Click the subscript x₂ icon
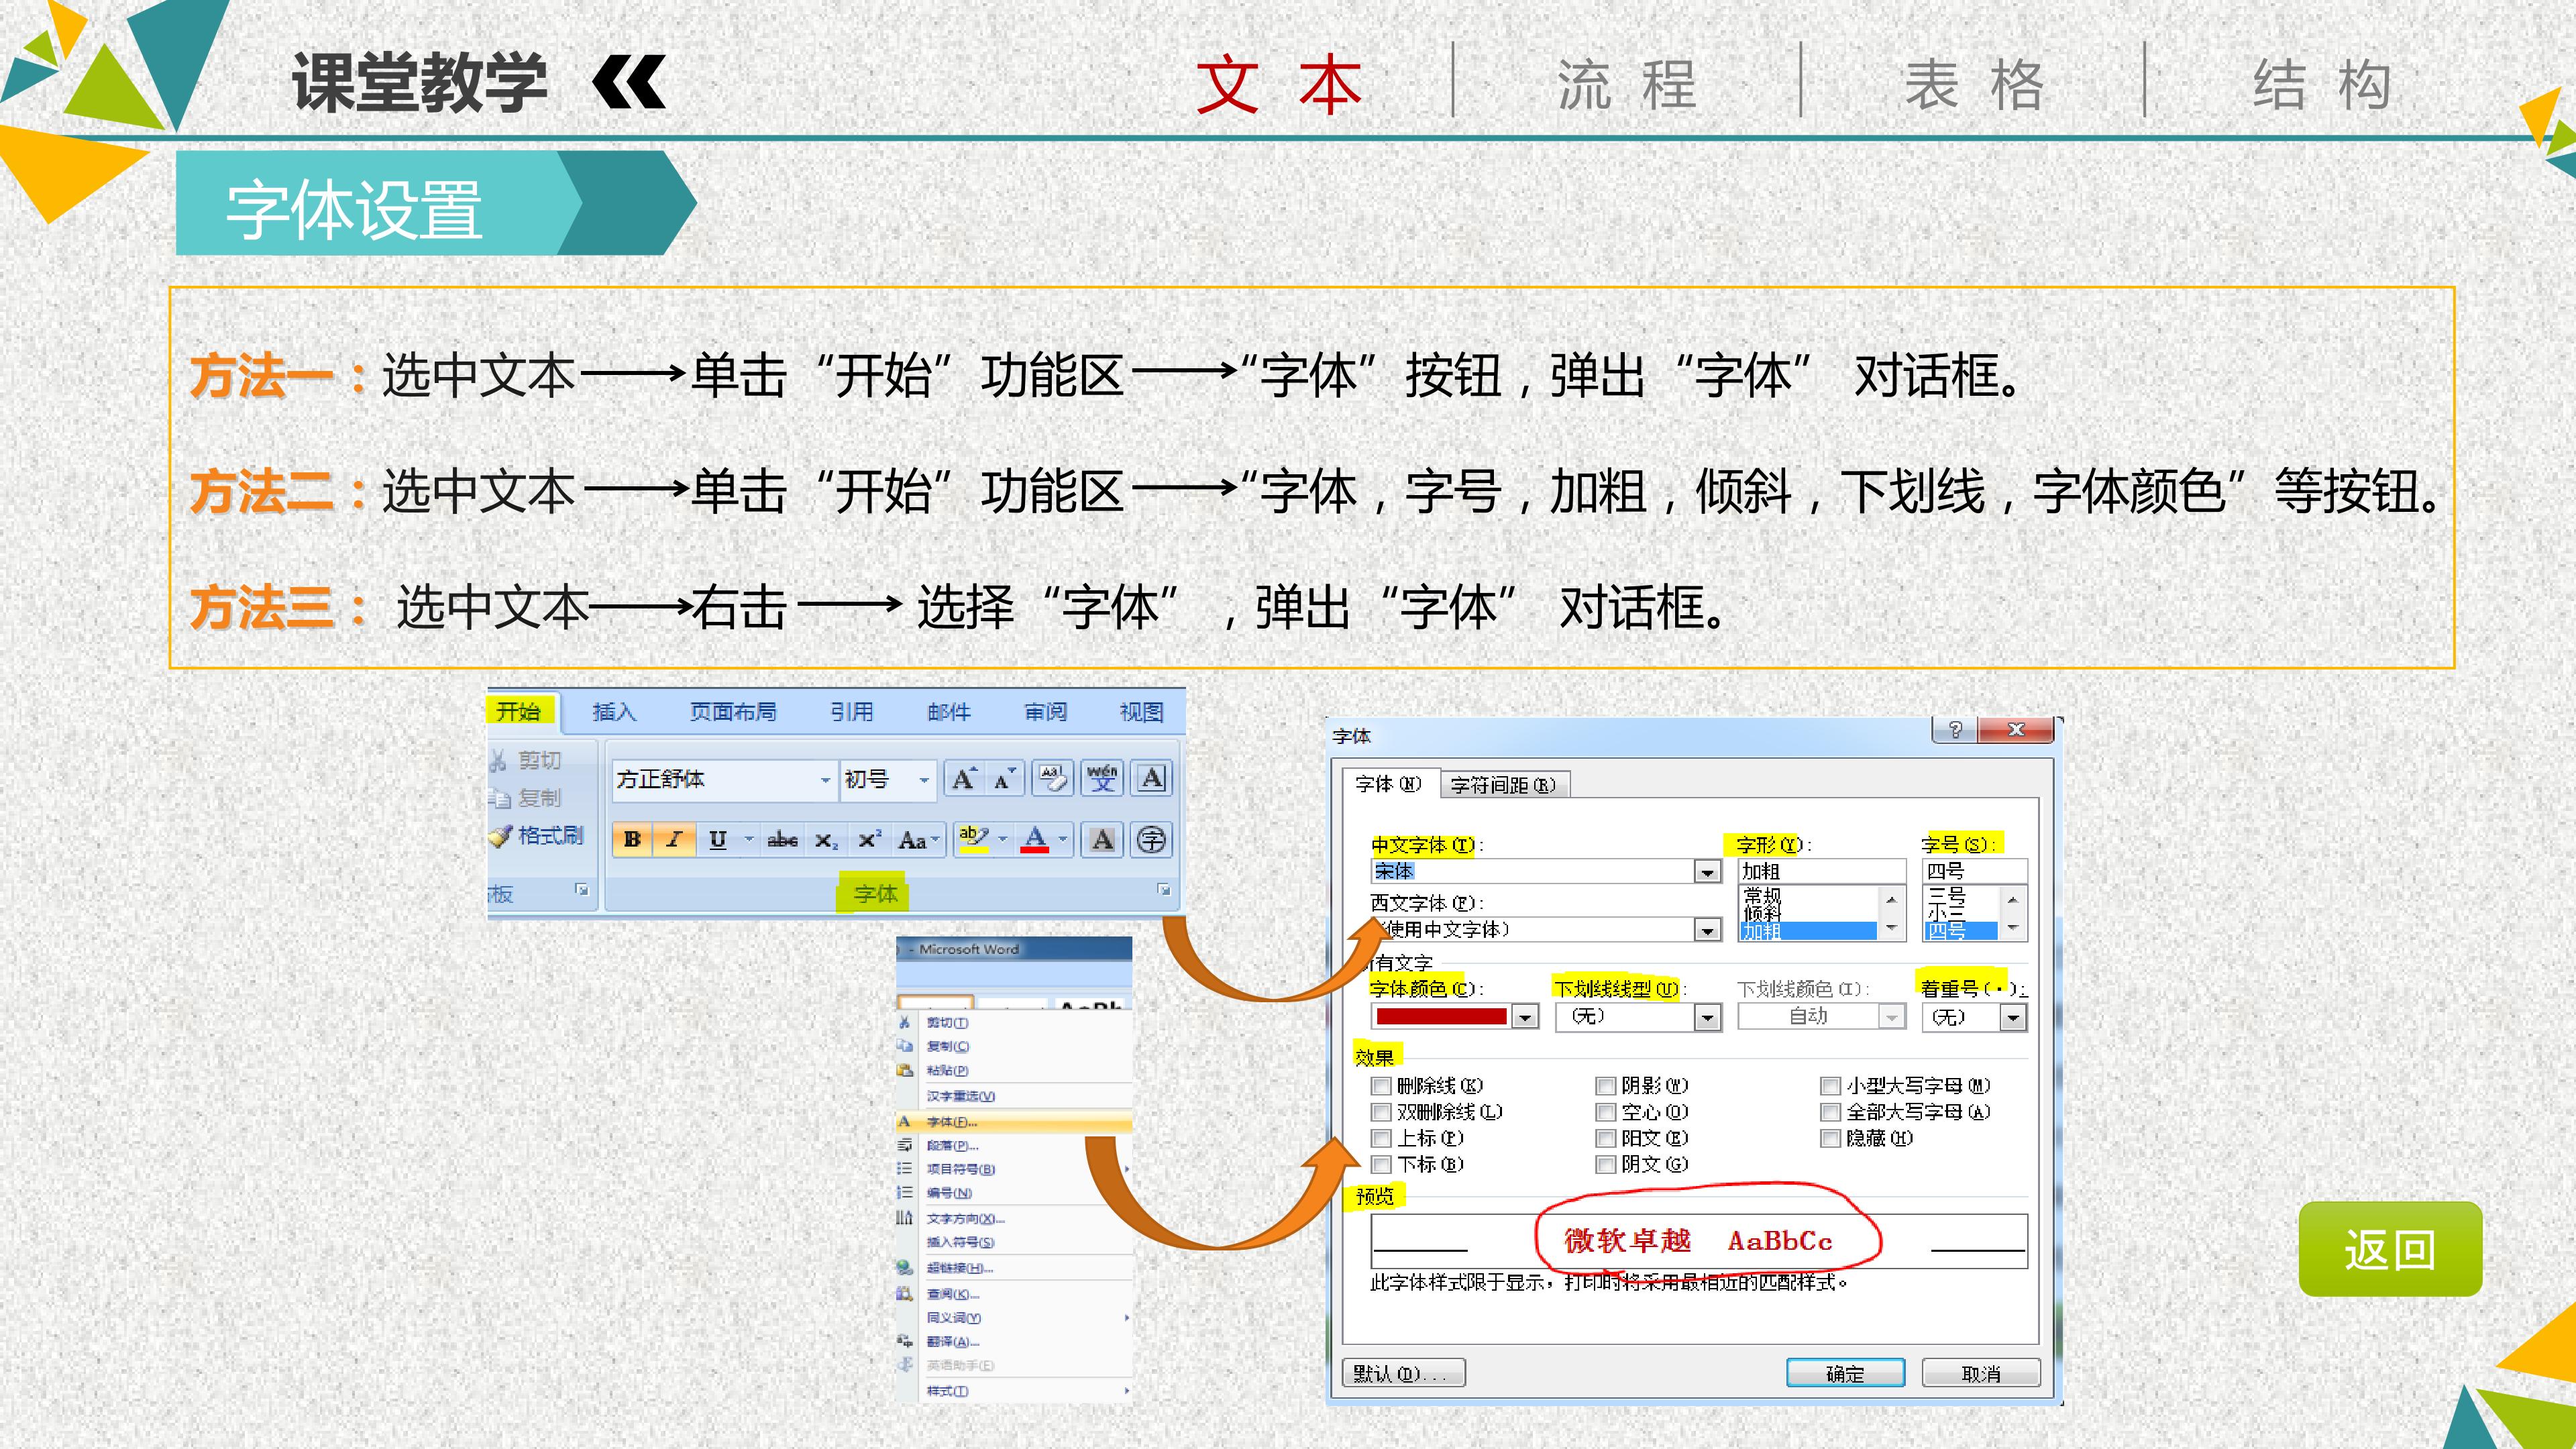The height and width of the screenshot is (1449, 2576). click(x=825, y=840)
